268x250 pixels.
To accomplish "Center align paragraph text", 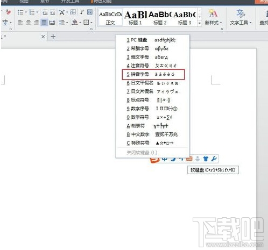I will [x=29, y=23].
